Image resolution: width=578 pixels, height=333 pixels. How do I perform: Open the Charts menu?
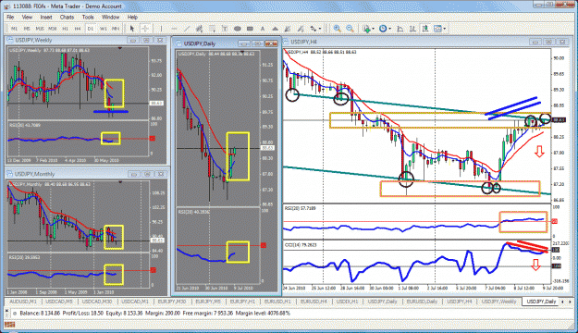67,17
